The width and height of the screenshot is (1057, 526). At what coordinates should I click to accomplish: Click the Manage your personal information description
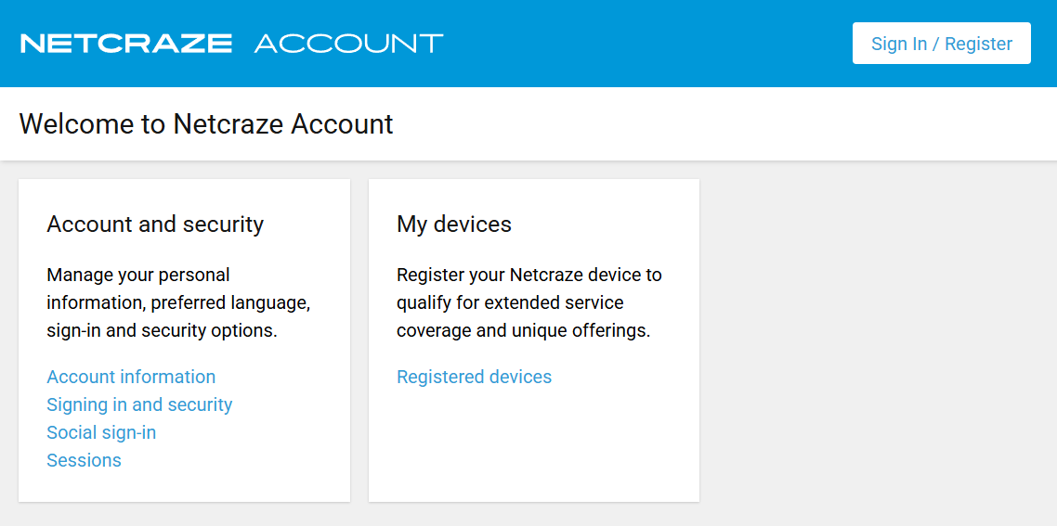point(178,302)
